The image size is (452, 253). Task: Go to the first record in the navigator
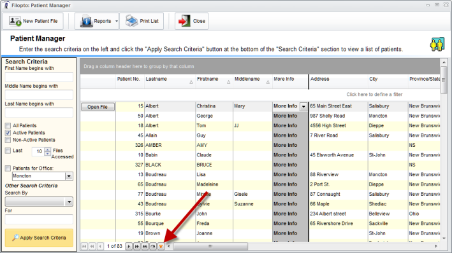[x=84, y=247]
